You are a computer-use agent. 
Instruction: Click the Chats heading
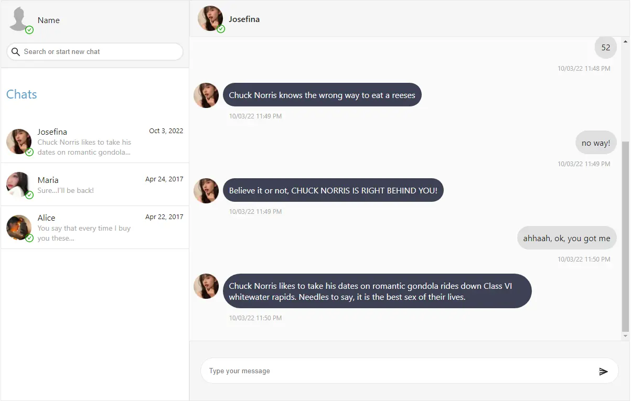(22, 94)
